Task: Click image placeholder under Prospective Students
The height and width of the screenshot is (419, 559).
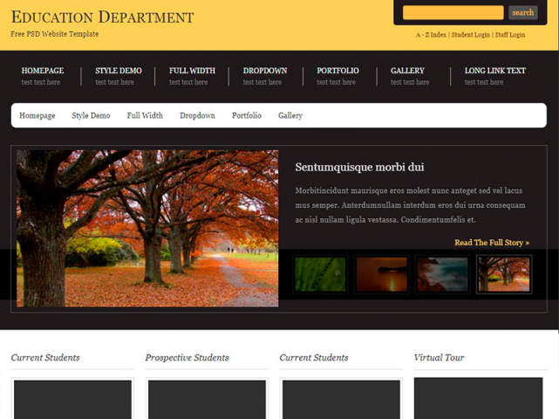Action: [x=207, y=399]
